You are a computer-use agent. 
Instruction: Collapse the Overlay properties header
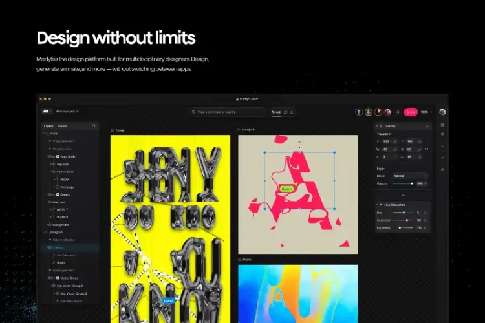tap(377, 126)
